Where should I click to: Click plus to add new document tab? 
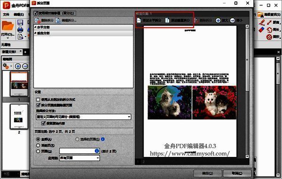click(25, 52)
